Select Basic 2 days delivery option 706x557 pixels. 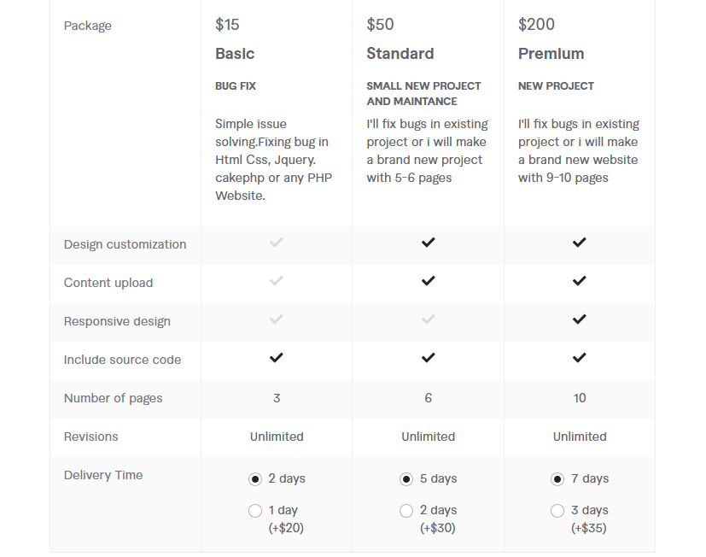pyautogui.click(x=255, y=479)
